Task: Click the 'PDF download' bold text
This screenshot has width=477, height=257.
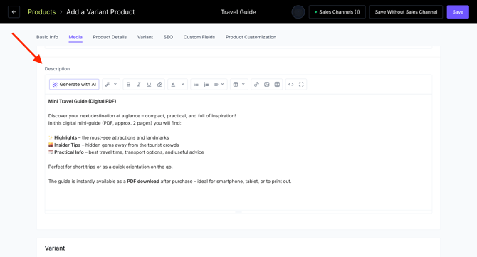Action: point(143,182)
